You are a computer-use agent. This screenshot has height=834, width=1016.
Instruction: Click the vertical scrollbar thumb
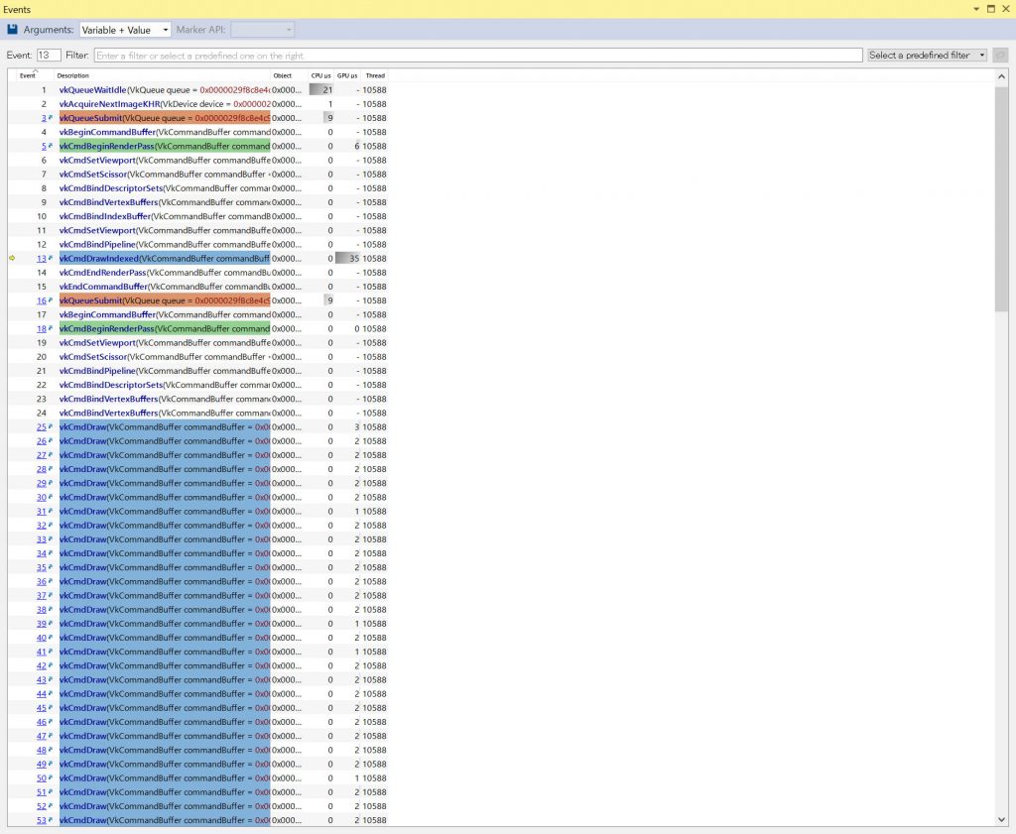pyautogui.click(x=1002, y=197)
